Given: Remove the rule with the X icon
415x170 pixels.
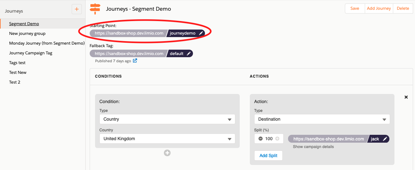Looking at the screenshot, I should click(406, 97).
